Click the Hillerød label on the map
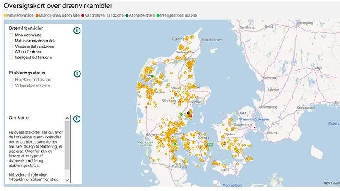The height and width of the screenshot is (191, 340). [240, 113]
